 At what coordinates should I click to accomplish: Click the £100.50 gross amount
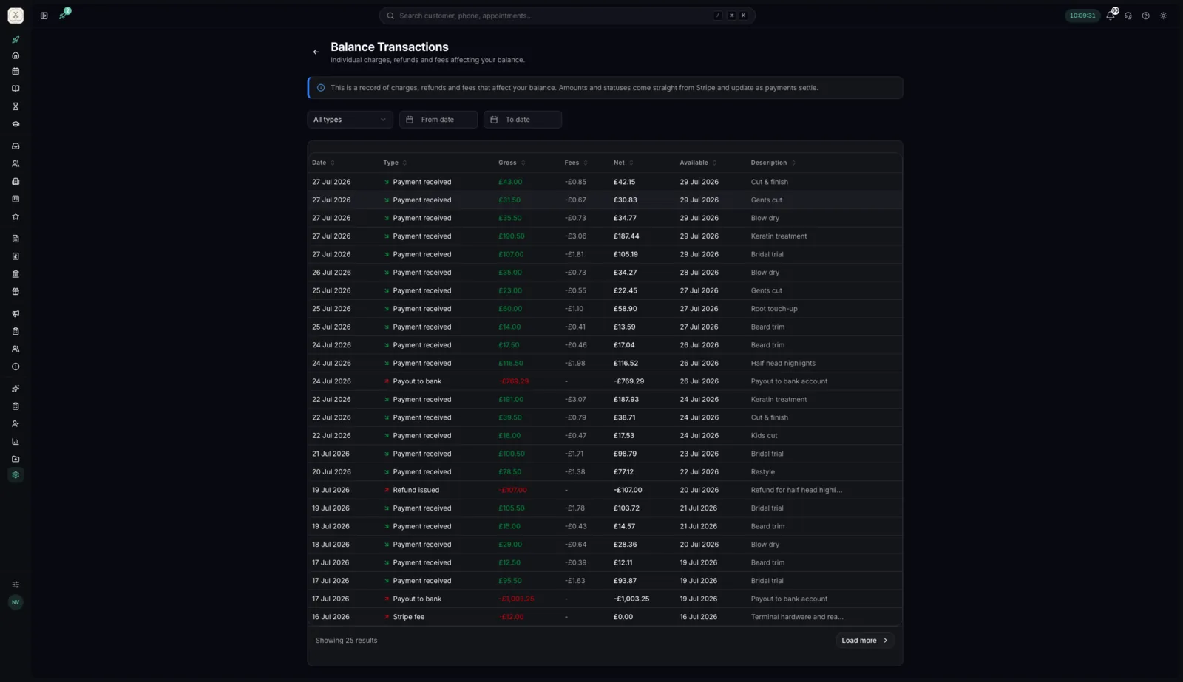[512, 454]
